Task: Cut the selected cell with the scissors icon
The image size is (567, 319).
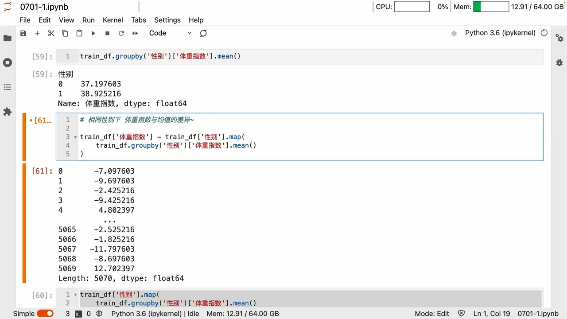Action: (51, 33)
